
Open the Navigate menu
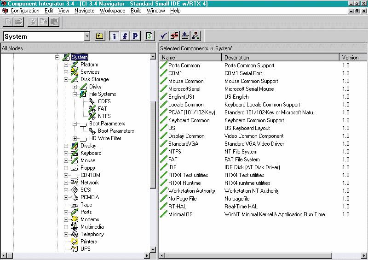(x=85, y=11)
